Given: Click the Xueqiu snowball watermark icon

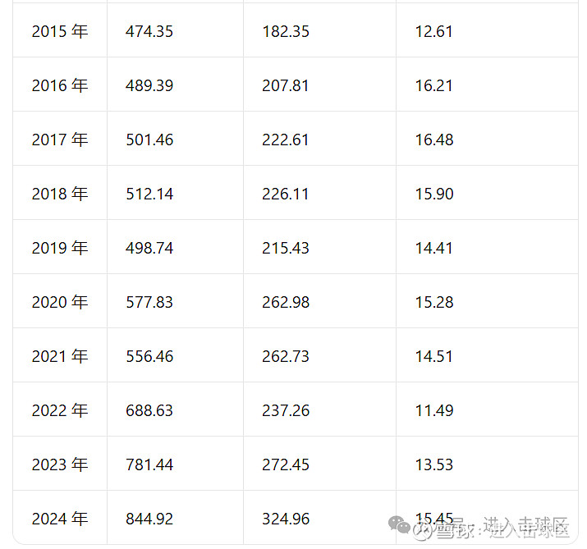Looking at the screenshot, I should click(422, 530).
